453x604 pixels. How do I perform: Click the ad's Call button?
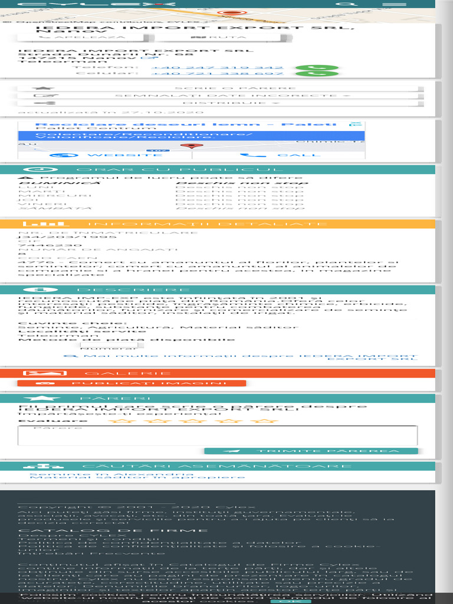(278, 155)
